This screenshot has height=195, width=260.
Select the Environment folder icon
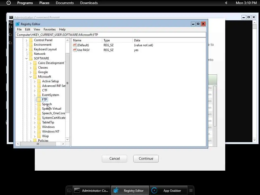click(31, 45)
